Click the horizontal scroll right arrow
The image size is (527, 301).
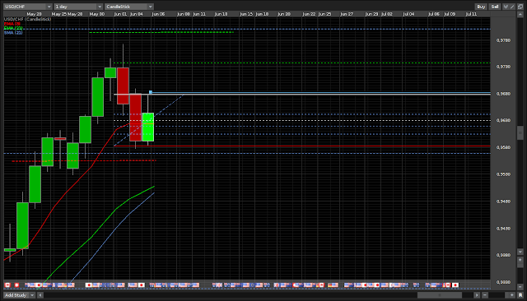pyautogui.click(x=477, y=295)
